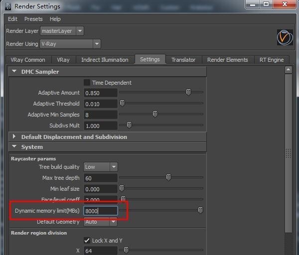
Task: Switch to the Render Elements tab
Action: (x=227, y=60)
